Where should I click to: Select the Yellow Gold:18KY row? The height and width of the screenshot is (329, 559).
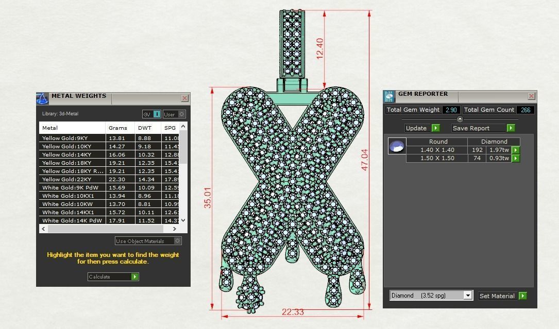(x=109, y=163)
